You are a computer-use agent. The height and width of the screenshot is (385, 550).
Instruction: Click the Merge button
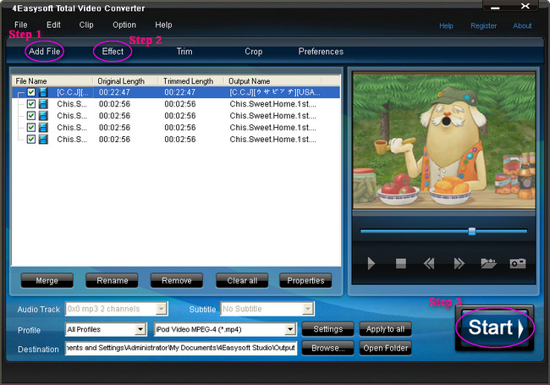47,281
